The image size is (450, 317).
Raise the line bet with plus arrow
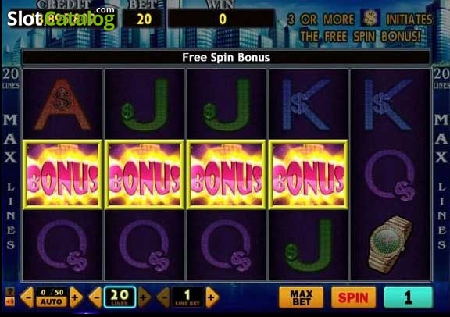[x=212, y=297]
